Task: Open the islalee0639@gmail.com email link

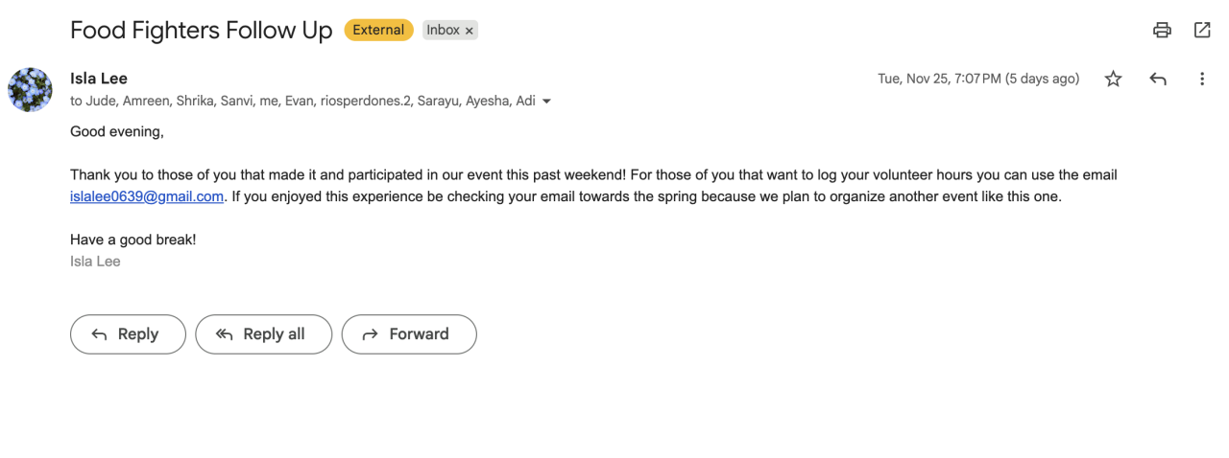Action: (147, 196)
